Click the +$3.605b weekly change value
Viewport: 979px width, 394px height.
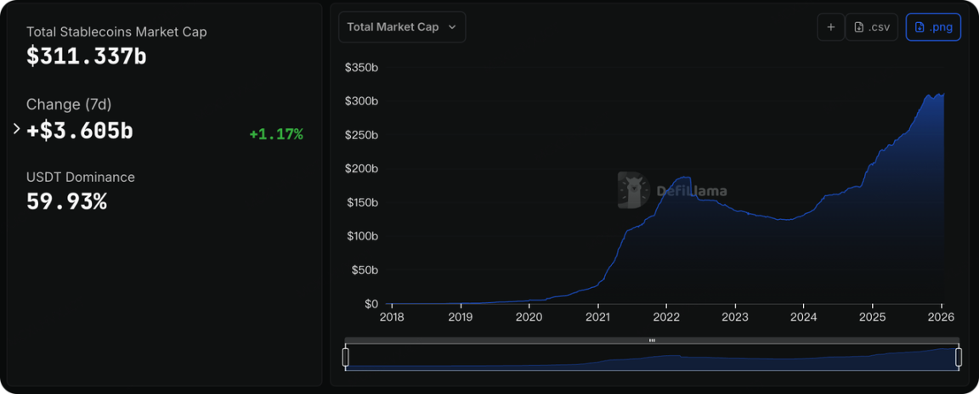point(80,131)
